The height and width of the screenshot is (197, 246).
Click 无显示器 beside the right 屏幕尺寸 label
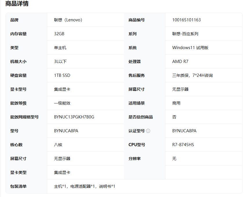tap(180, 89)
